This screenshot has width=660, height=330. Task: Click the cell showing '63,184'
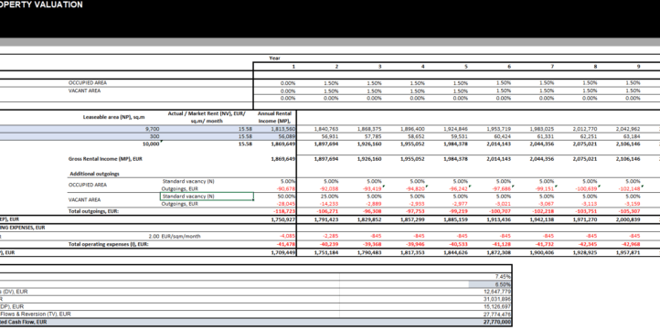click(x=633, y=136)
